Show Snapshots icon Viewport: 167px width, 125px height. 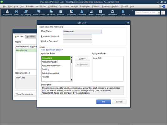[71, 12]
